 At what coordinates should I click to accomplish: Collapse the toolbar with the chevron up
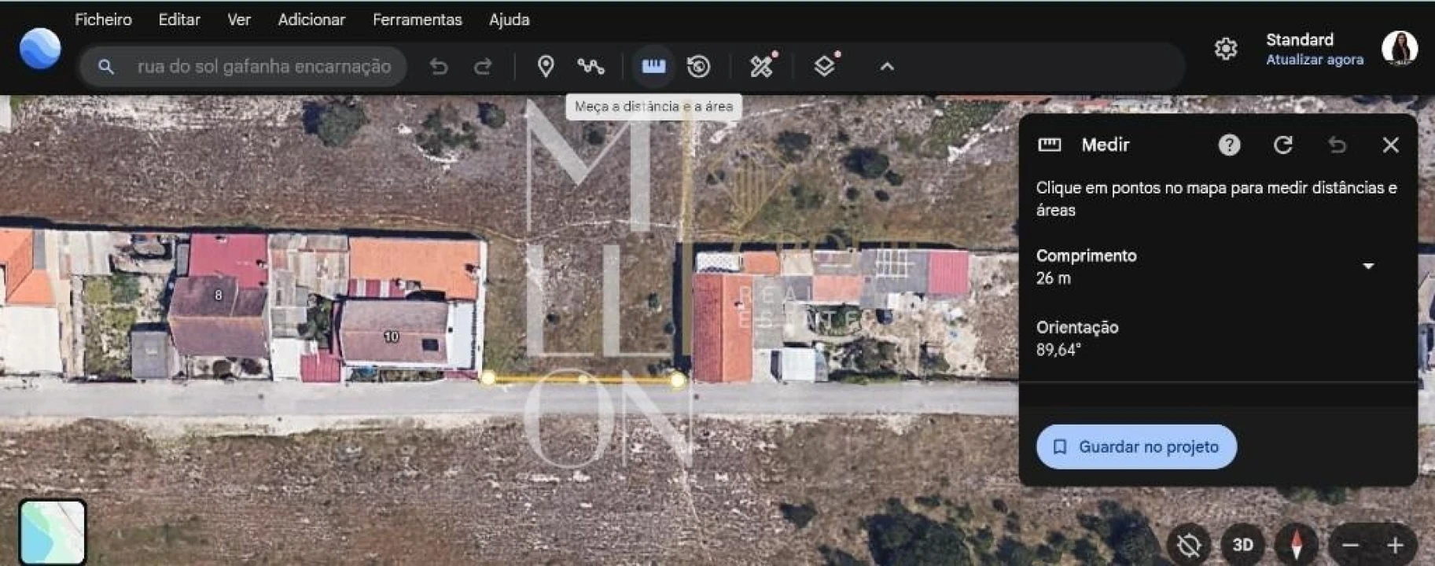click(887, 67)
